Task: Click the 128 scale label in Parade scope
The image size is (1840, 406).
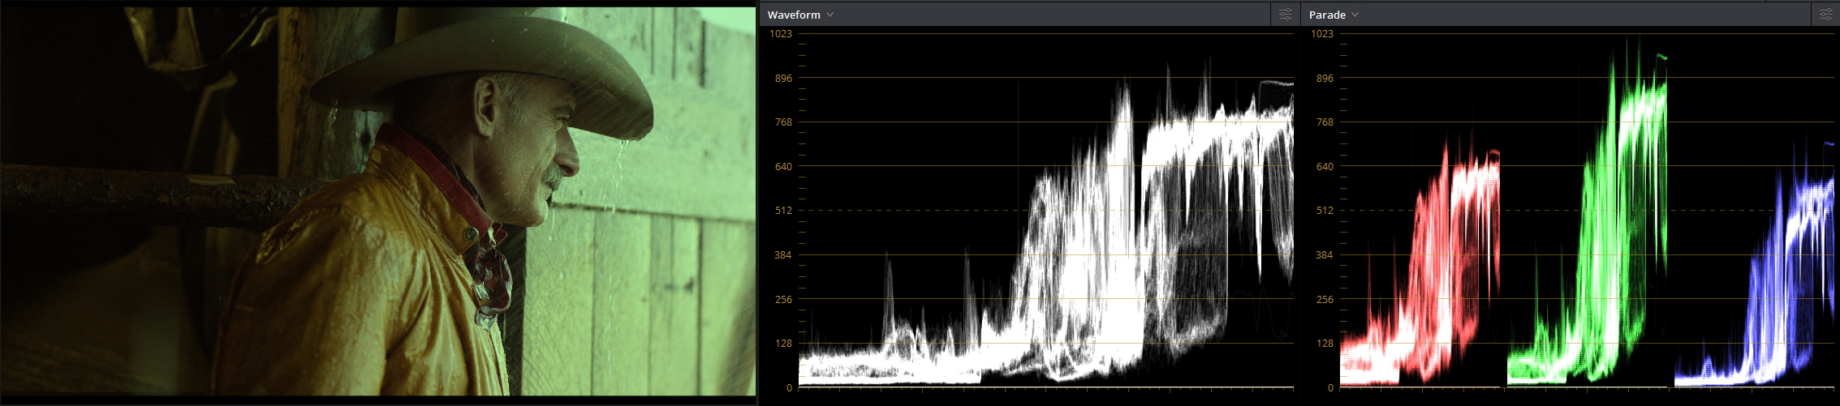Action: [x=1325, y=344]
